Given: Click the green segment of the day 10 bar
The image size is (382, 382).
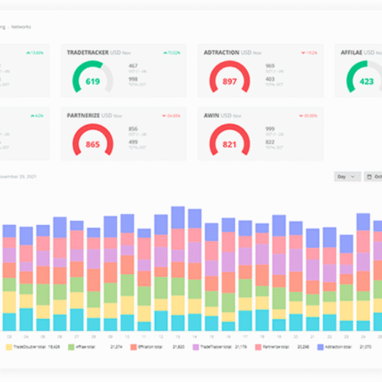Looking at the screenshot, I should click(x=127, y=285).
